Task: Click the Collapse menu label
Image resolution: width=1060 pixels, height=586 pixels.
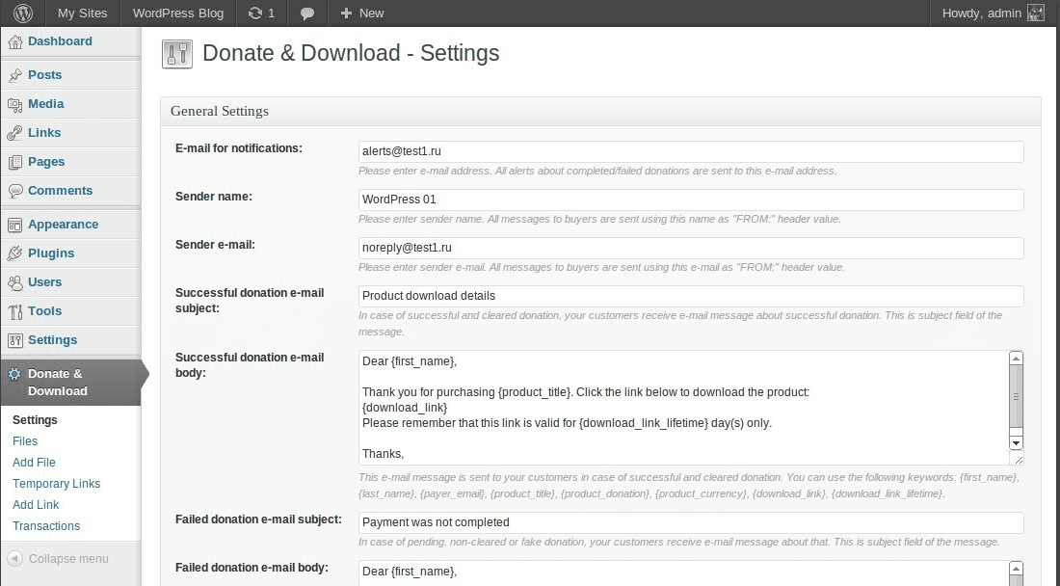Action: (x=68, y=559)
